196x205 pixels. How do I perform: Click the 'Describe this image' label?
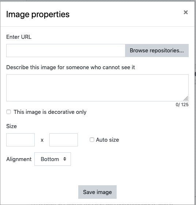[71, 67]
